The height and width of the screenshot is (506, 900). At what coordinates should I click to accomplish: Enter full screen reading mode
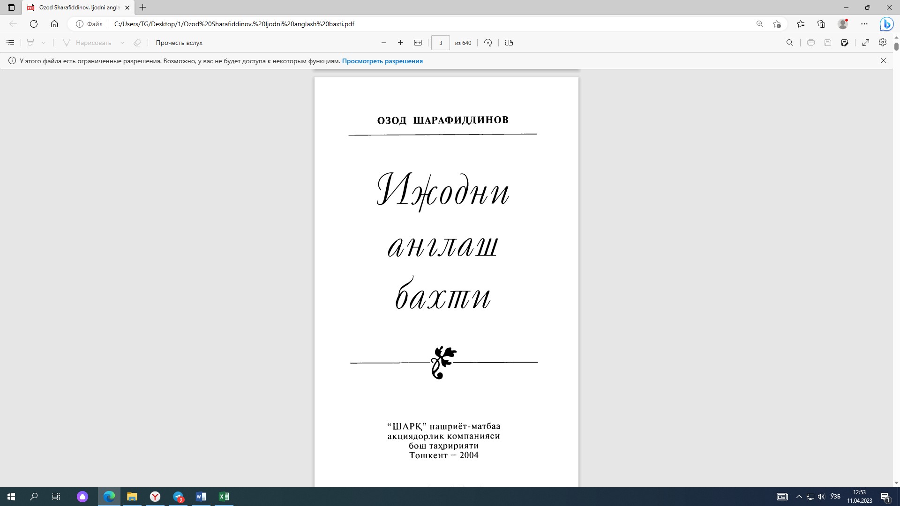(x=866, y=43)
